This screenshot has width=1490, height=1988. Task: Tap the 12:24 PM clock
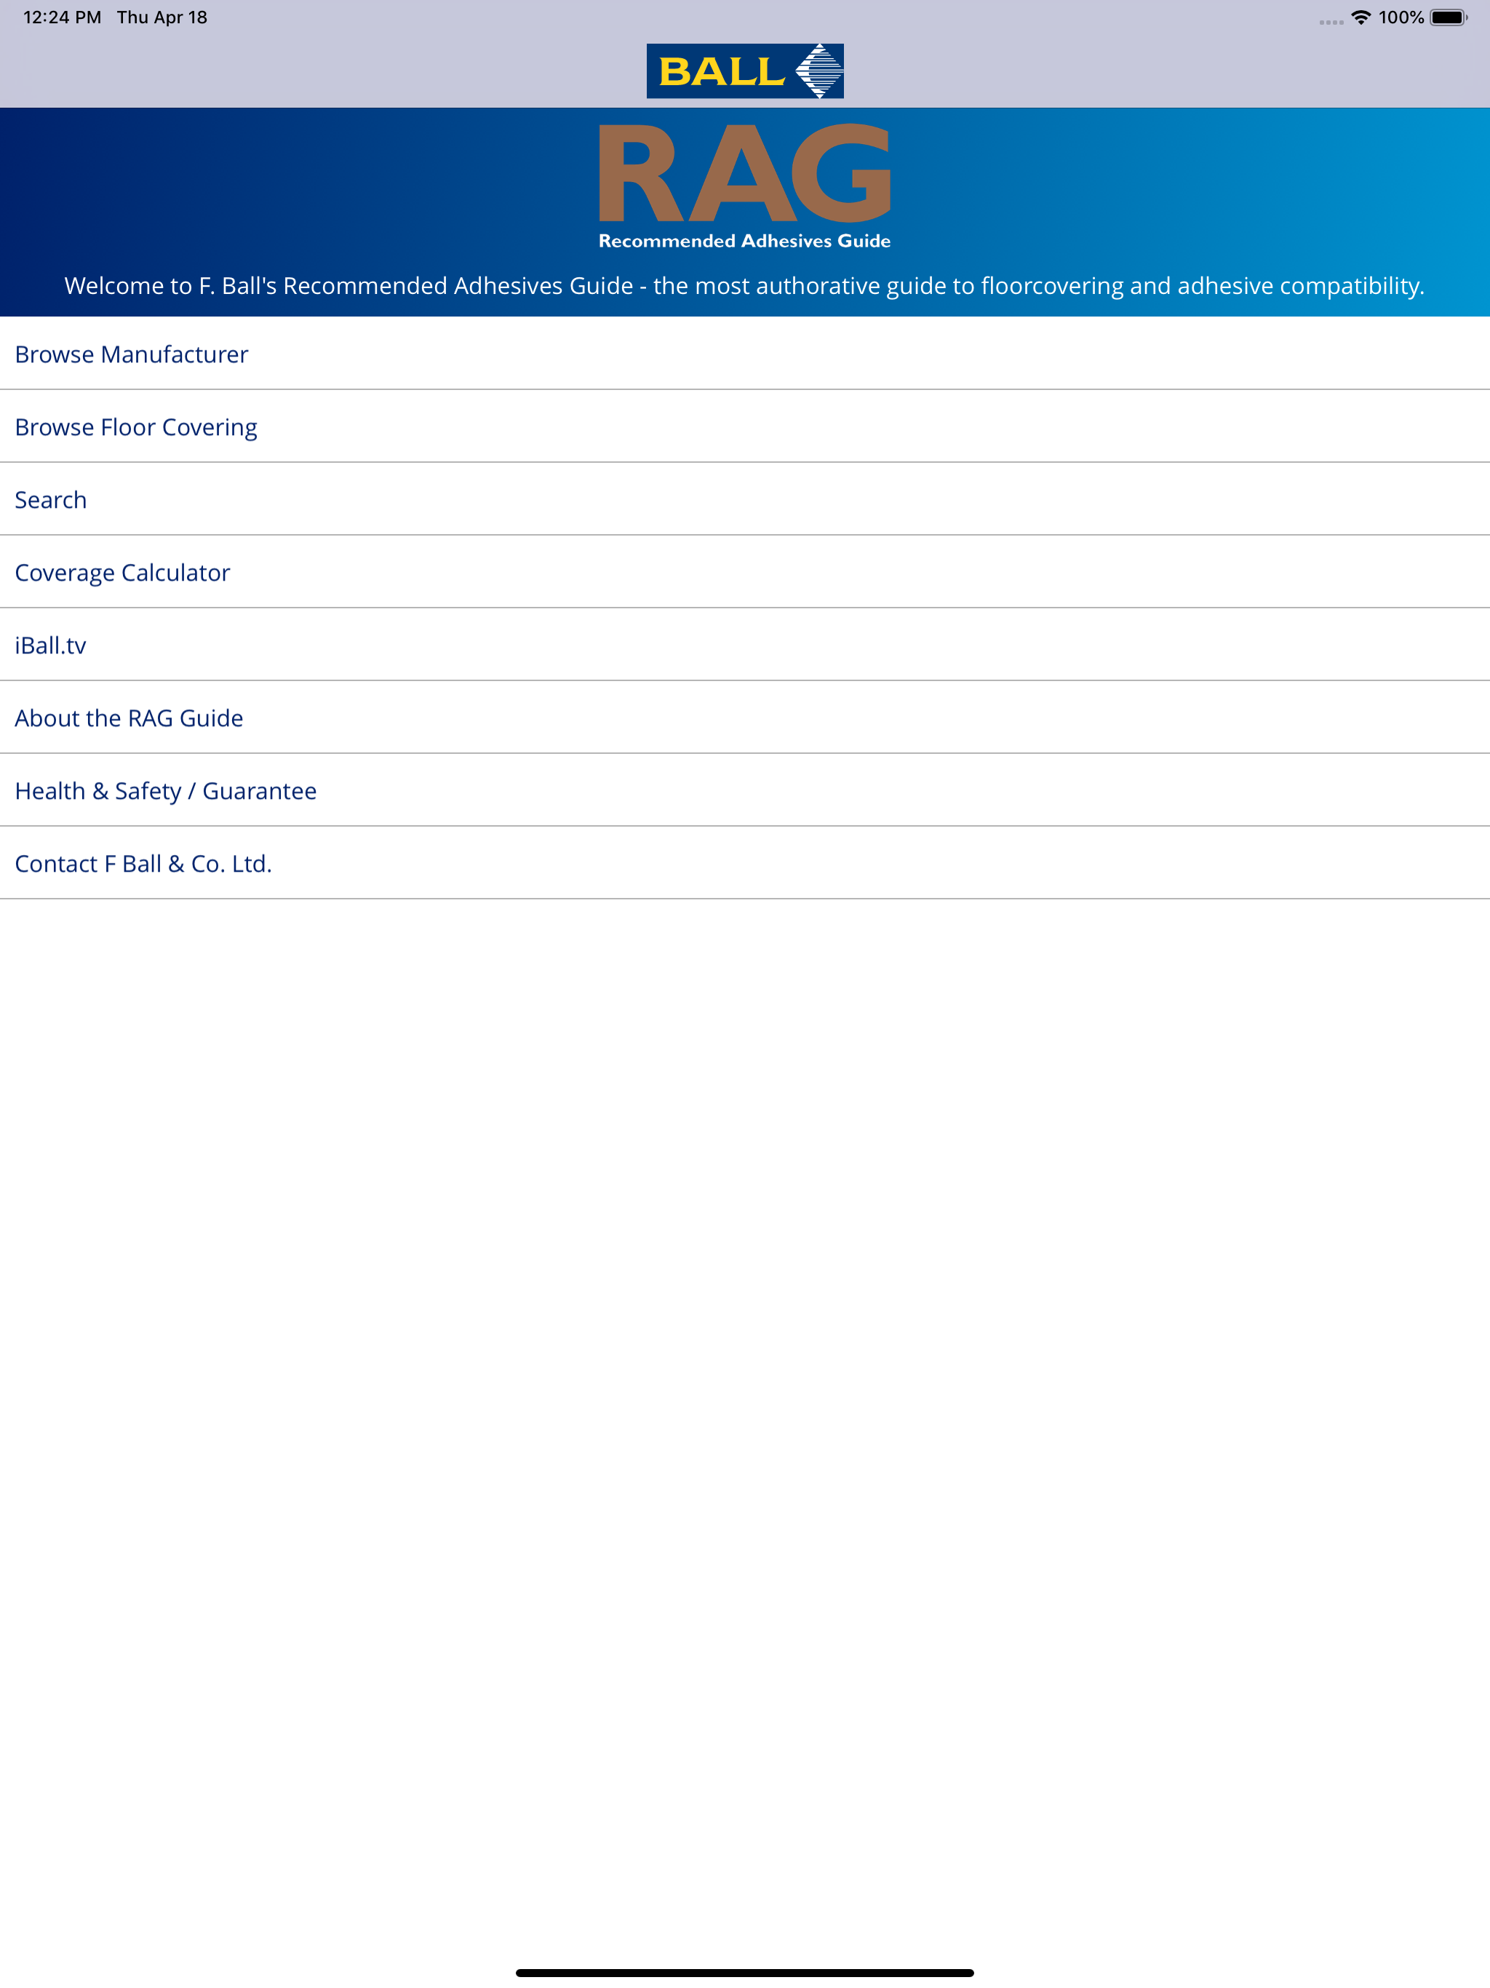coord(62,17)
